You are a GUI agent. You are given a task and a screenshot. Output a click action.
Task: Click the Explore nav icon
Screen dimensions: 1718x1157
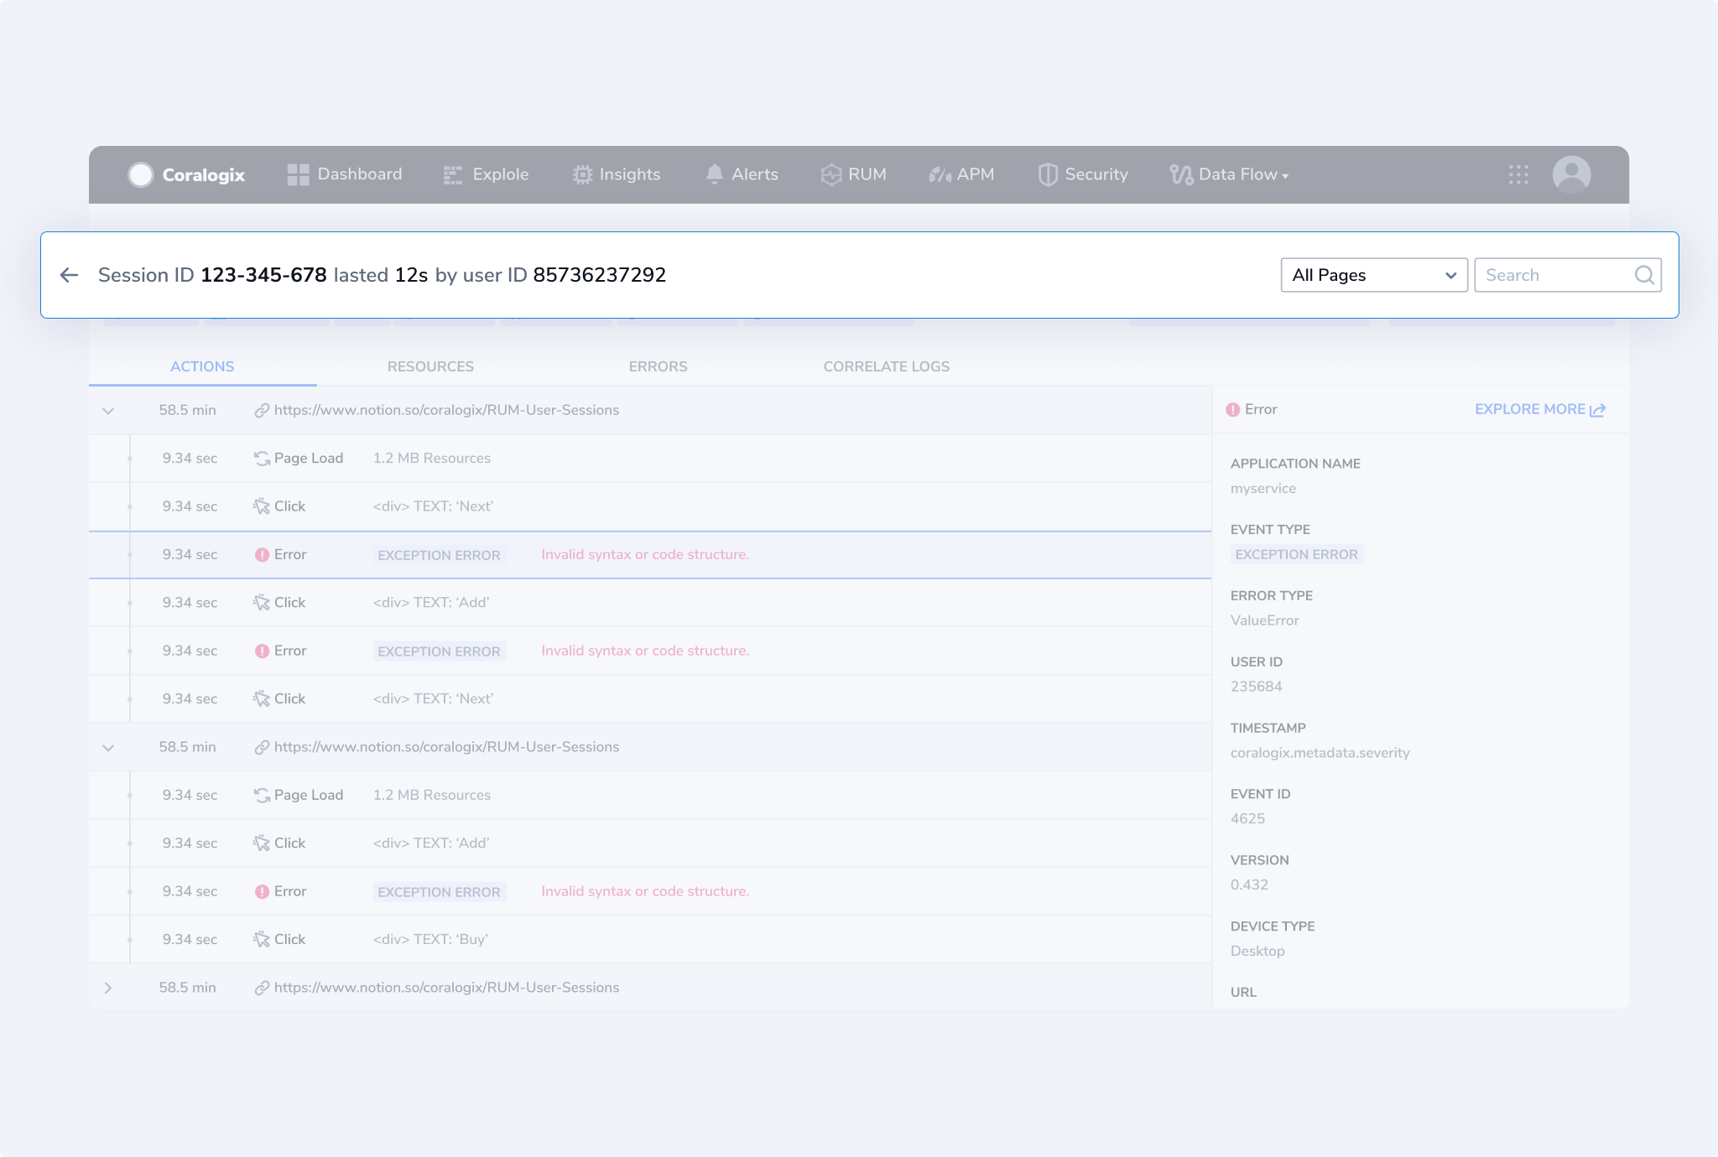point(453,174)
